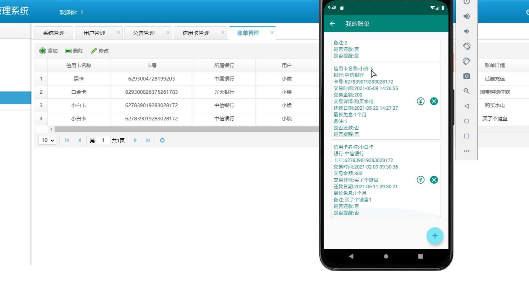Select the 黑卡 row cell
This screenshot has height=298, width=529.
[79, 79]
